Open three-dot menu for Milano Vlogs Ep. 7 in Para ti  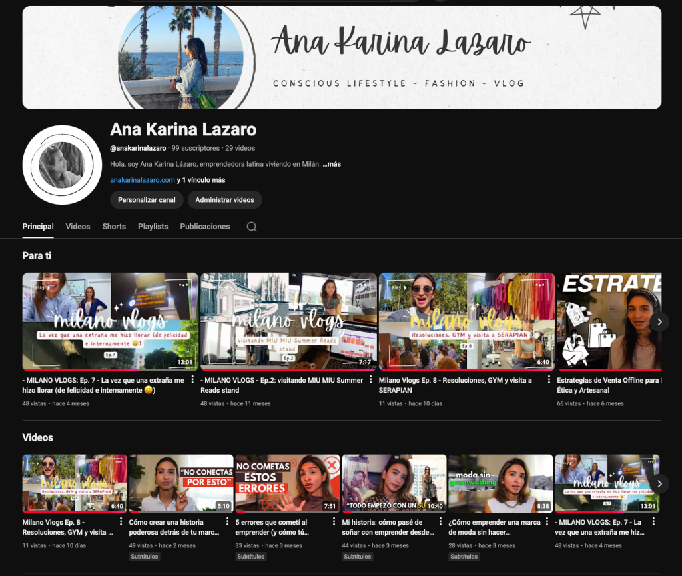click(192, 380)
